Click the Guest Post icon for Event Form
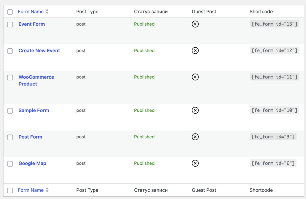The height and width of the screenshot is (199, 306). (x=195, y=24)
